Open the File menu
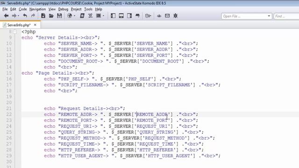 pos(5,9)
